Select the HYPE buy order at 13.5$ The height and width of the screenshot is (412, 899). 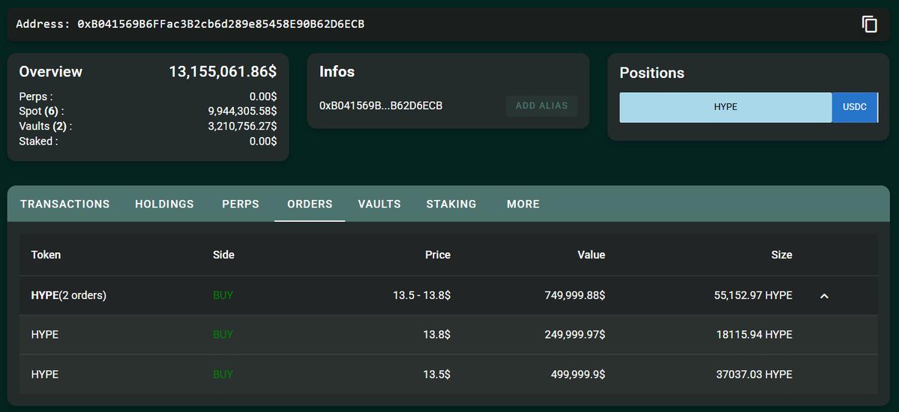[448, 375]
